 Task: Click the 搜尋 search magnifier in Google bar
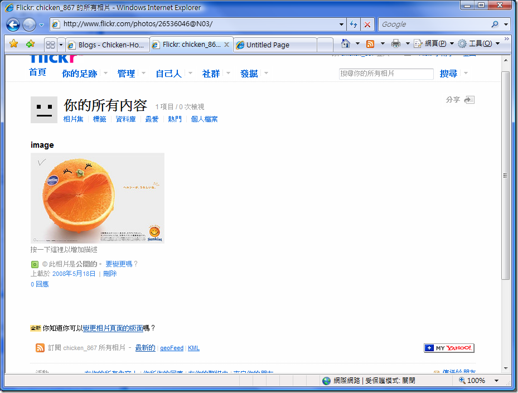coord(496,24)
